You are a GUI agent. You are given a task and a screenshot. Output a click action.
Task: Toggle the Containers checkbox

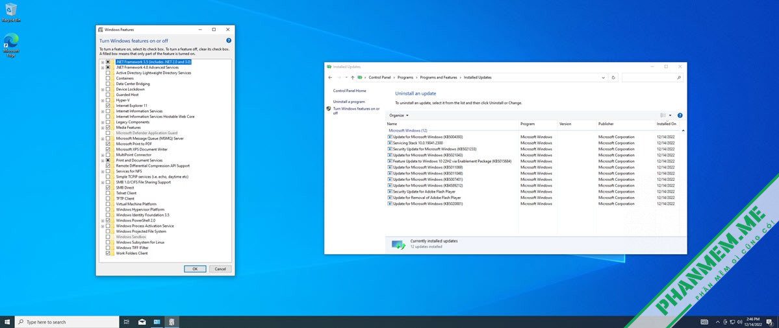[108, 78]
